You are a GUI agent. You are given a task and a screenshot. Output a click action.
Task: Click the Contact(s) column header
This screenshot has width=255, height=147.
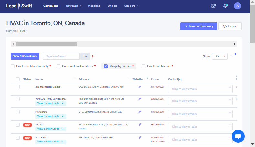(x=175, y=79)
